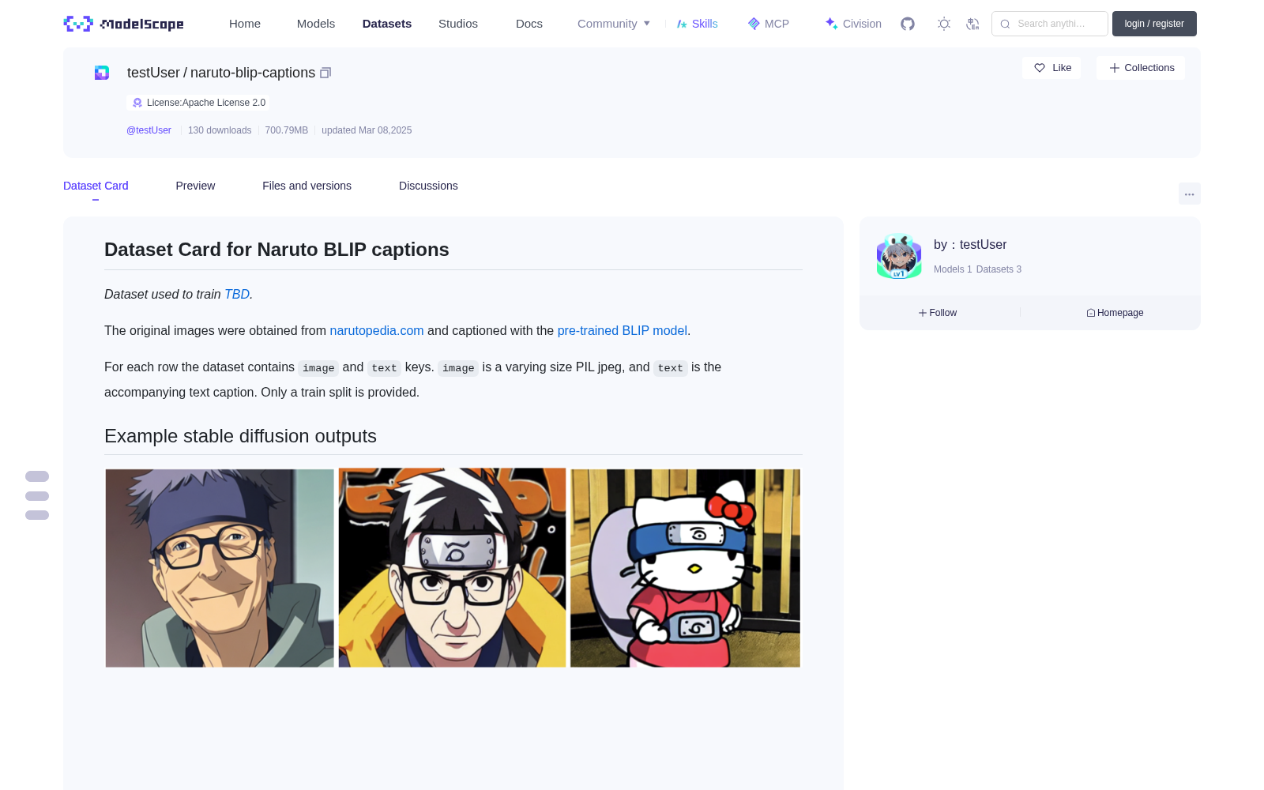Click 'Models 1' under testUser

[953, 269]
